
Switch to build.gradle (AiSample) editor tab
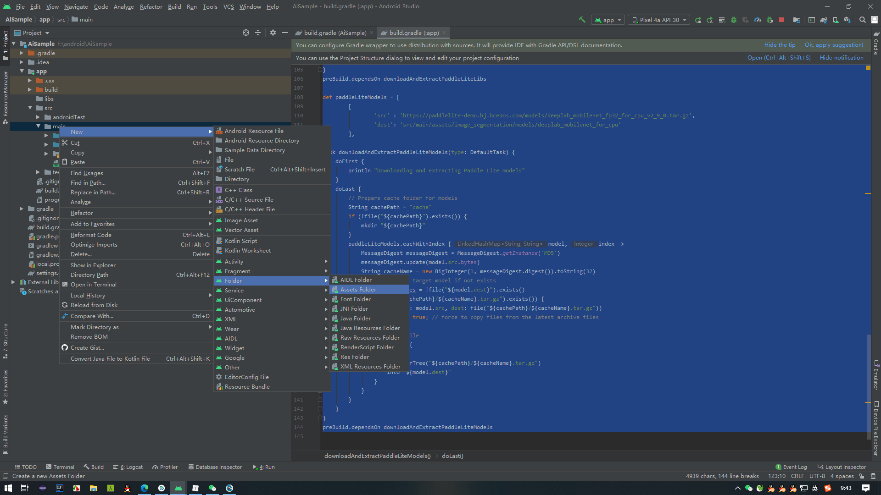click(335, 33)
